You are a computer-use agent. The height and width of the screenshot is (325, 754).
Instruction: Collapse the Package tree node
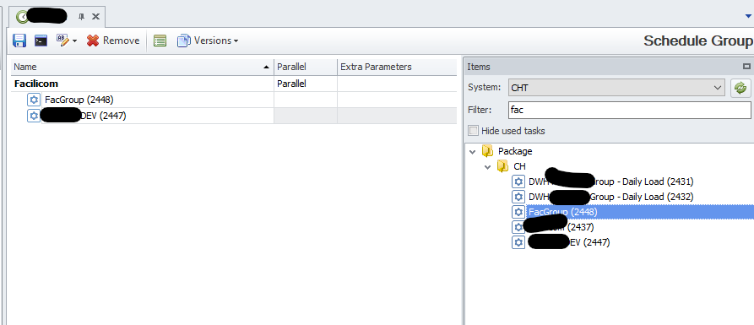[472, 151]
